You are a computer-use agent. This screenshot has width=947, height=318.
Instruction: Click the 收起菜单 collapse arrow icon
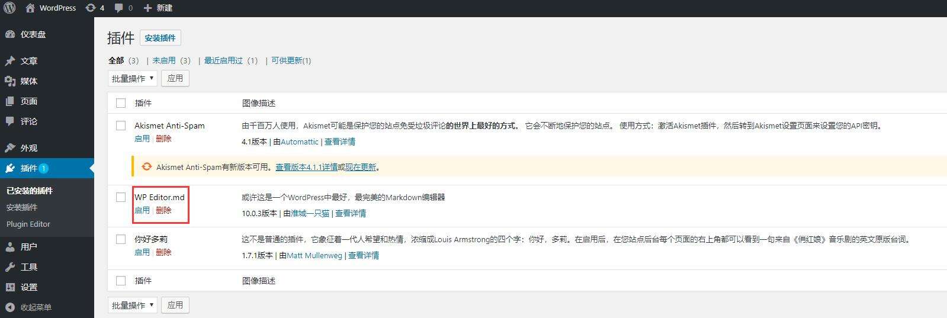click(9, 307)
